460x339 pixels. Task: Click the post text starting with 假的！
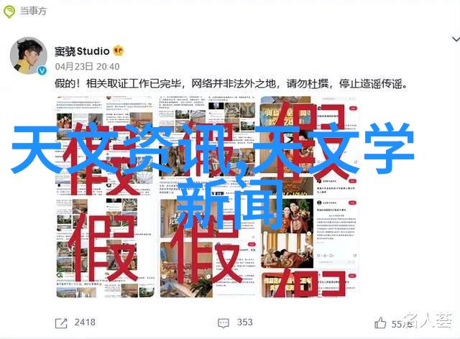tap(231, 84)
